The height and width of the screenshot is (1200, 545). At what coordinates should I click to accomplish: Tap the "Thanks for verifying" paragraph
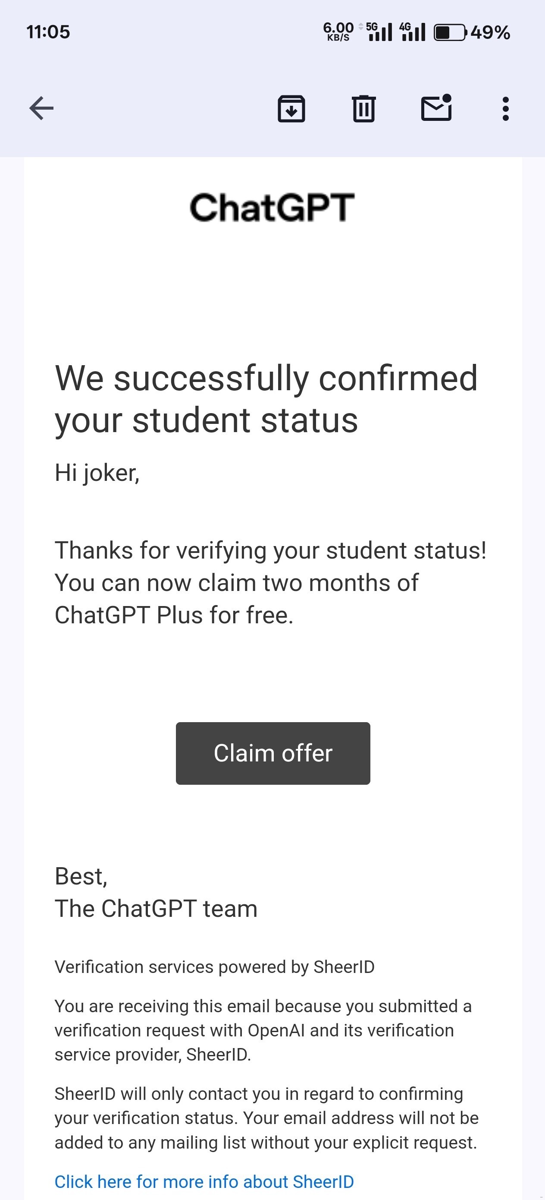click(270, 582)
